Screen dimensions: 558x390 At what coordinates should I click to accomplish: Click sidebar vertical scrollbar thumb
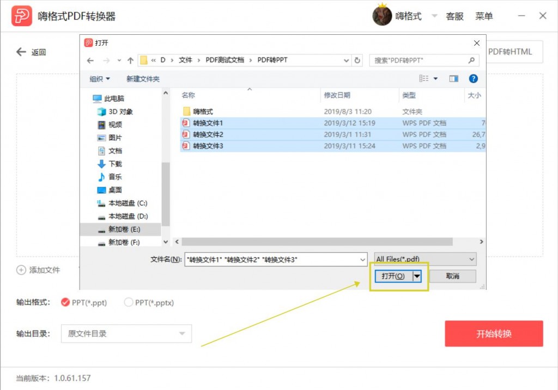[x=165, y=194]
